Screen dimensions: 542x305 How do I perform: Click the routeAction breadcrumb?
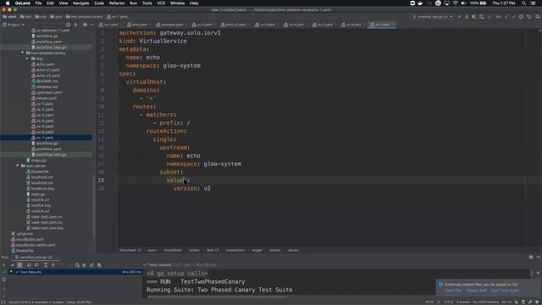(x=235, y=251)
